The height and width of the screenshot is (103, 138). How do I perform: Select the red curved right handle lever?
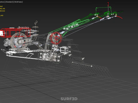[x=120, y=17]
